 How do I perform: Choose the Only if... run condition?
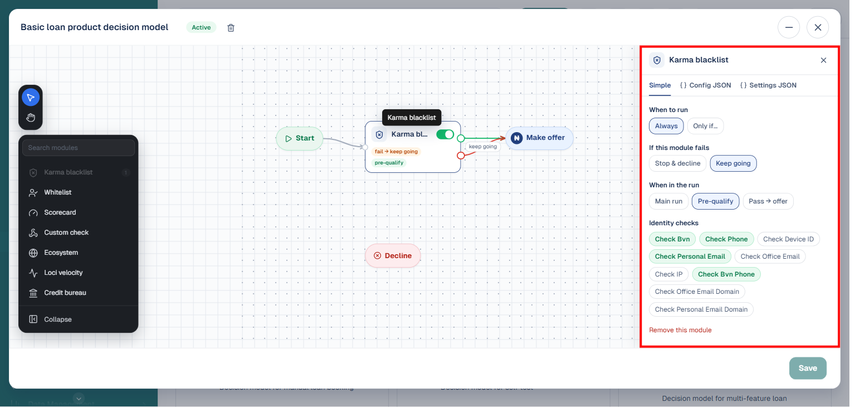tap(705, 126)
